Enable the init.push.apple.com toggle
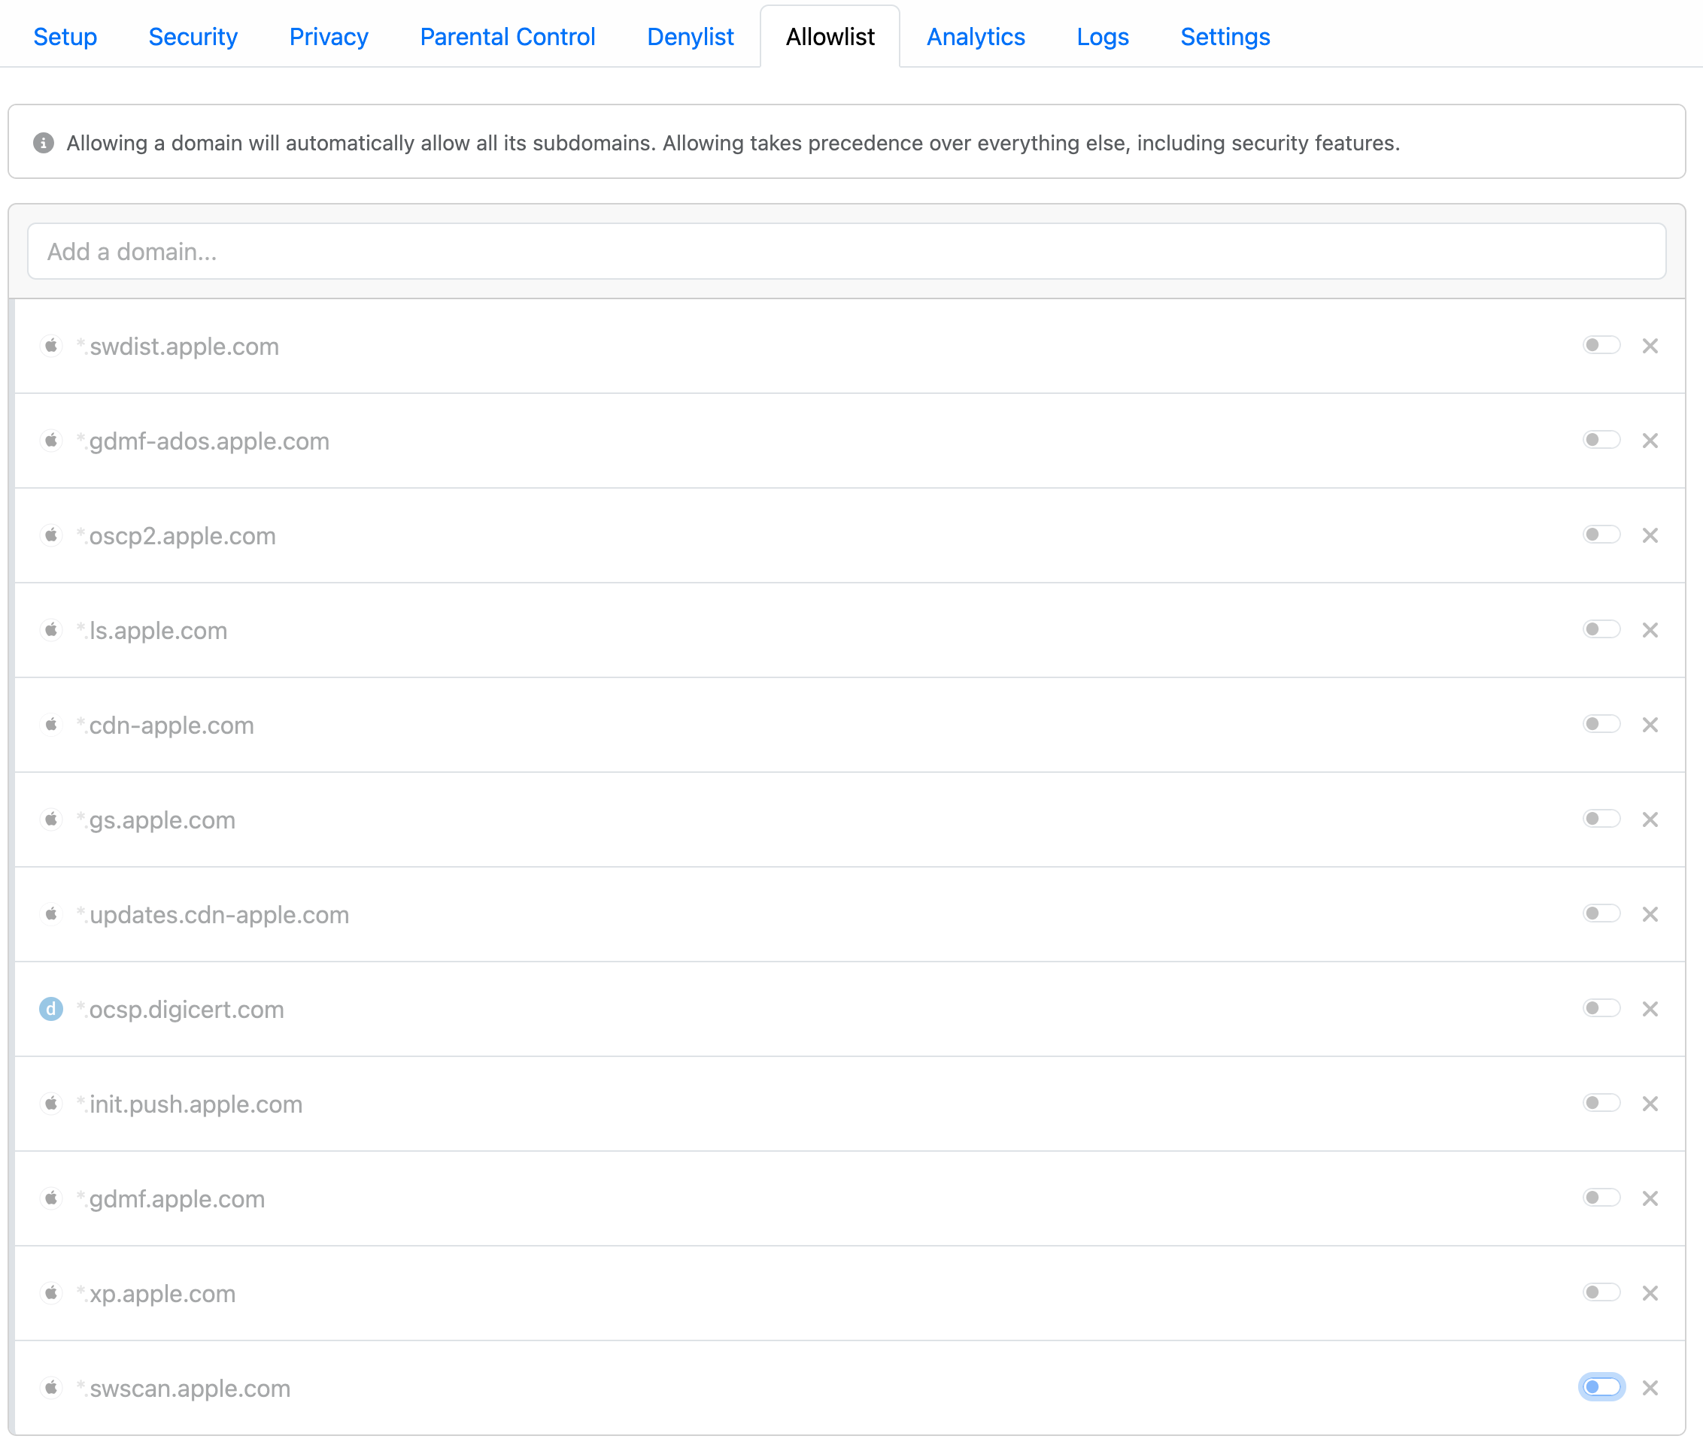Viewport: 1703px width, 1454px height. click(x=1601, y=1103)
